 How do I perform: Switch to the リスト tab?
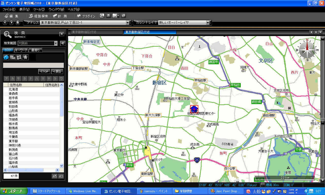click(x=8, y=50)
